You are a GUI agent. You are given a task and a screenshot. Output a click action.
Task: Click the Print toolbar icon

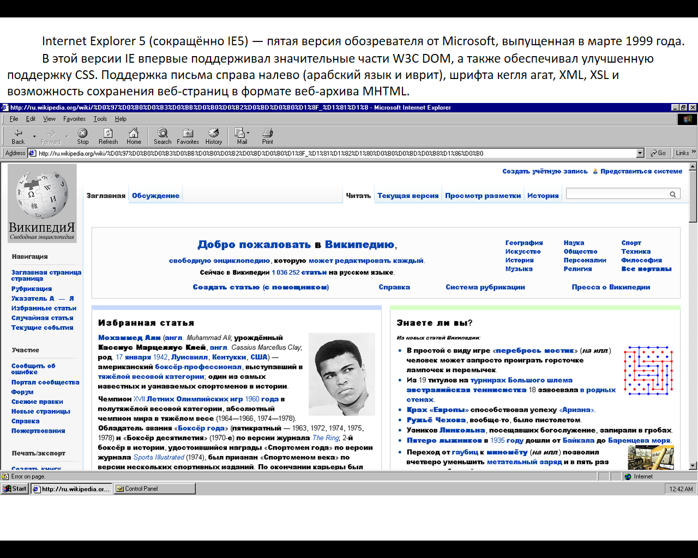pos(267,132)
